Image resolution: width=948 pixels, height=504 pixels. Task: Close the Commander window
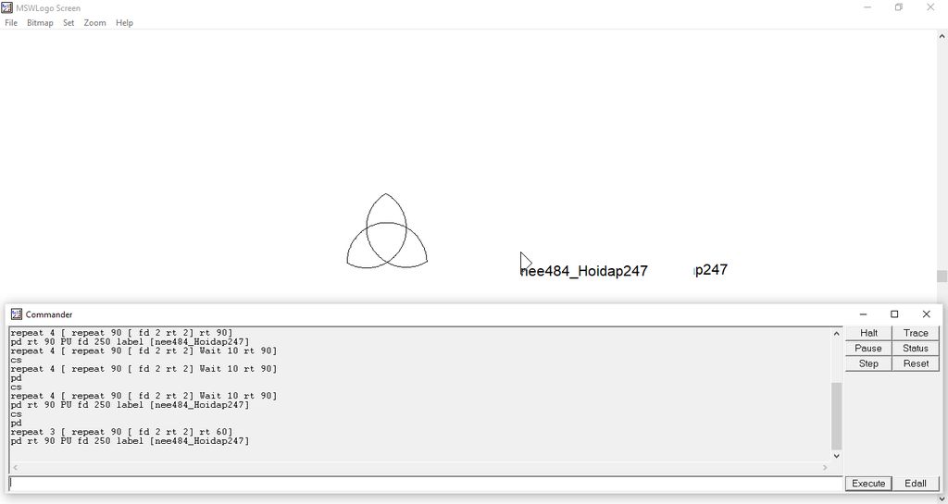pyautogui.click(x=926, y=314)
